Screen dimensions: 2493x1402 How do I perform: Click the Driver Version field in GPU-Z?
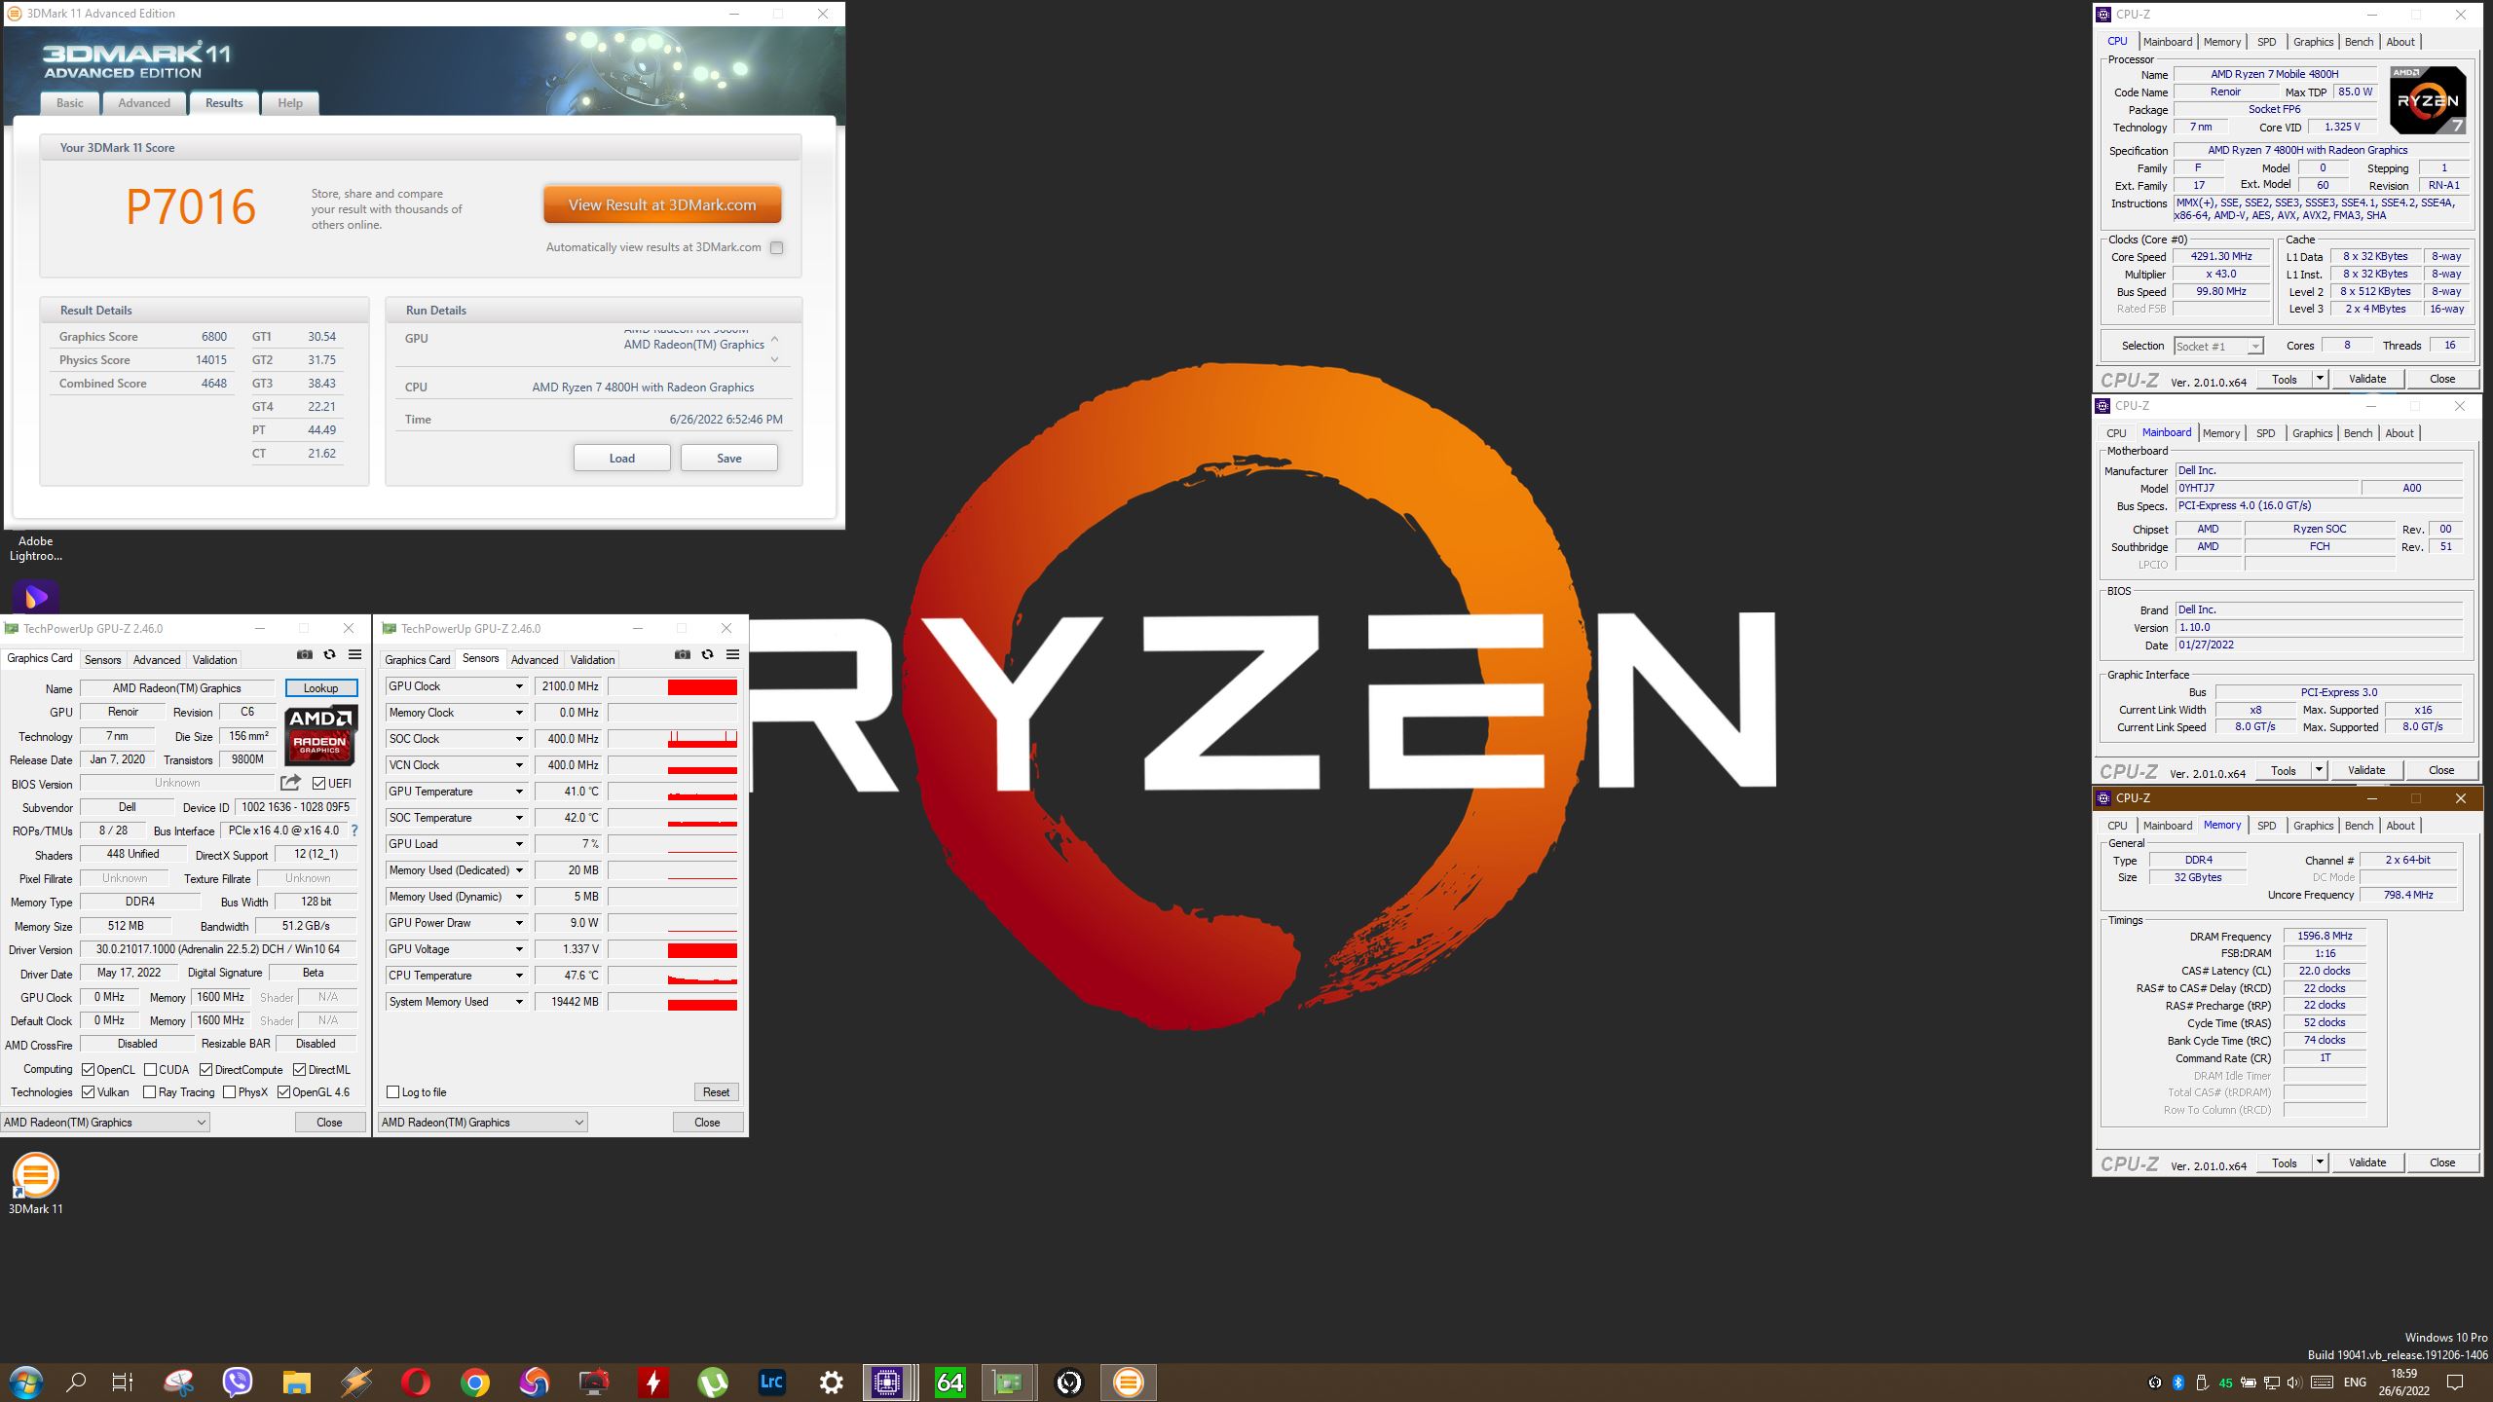218,948
